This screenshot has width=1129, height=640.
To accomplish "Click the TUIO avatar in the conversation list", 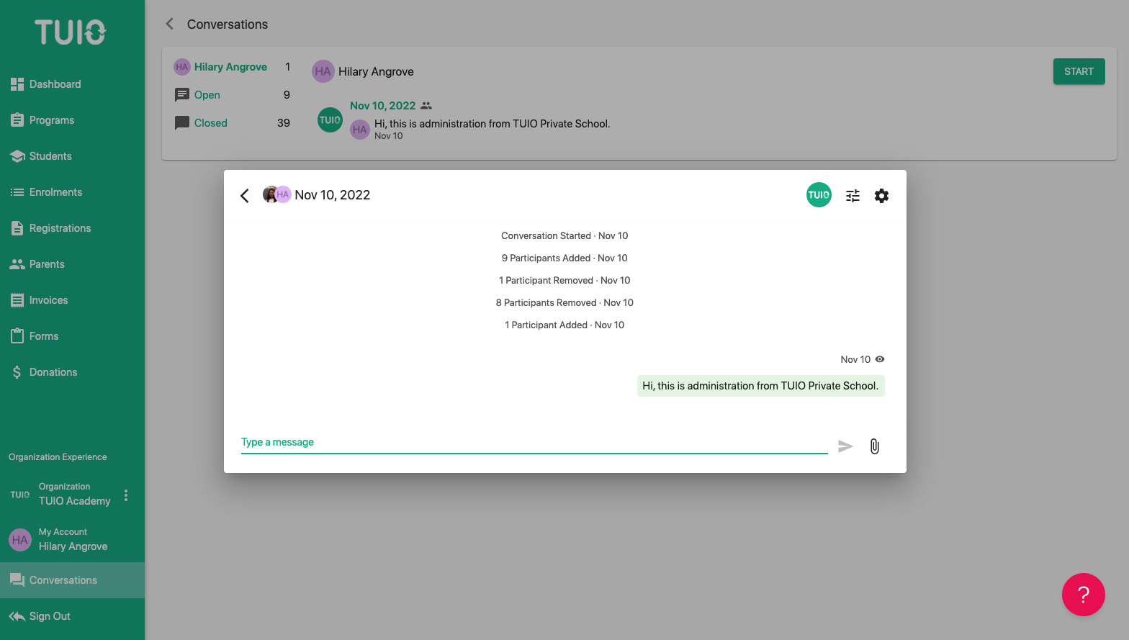I will 330,120.
